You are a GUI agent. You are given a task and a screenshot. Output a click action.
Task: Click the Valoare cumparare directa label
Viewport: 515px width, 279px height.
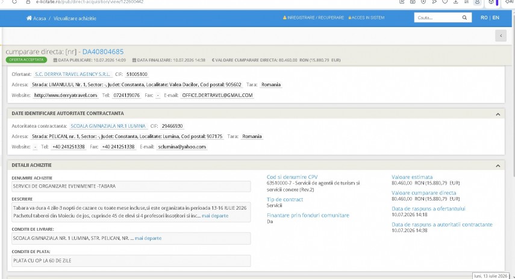(423, 193)
